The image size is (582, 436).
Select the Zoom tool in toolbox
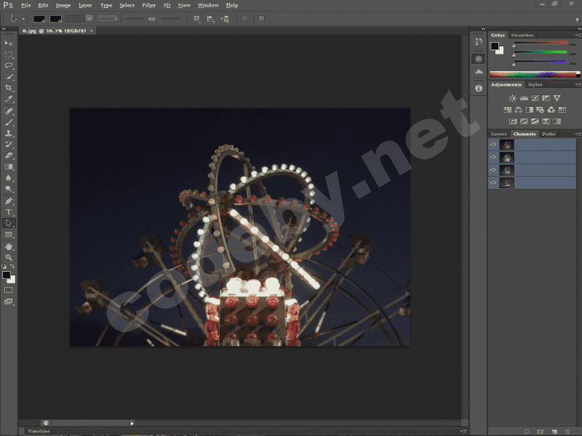[x=9, y=257]
